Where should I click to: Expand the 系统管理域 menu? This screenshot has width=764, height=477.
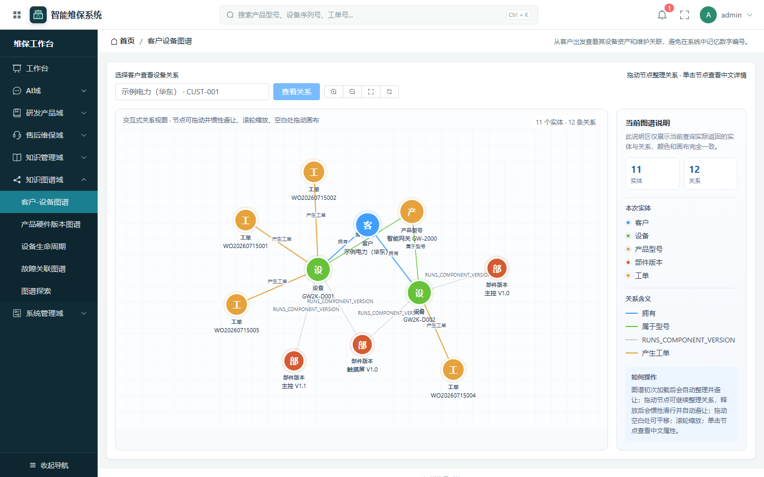click(49, 313)
